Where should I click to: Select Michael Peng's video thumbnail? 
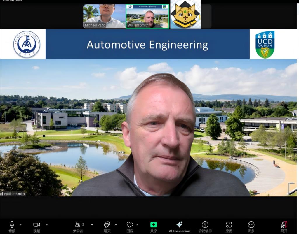(105, 16)
